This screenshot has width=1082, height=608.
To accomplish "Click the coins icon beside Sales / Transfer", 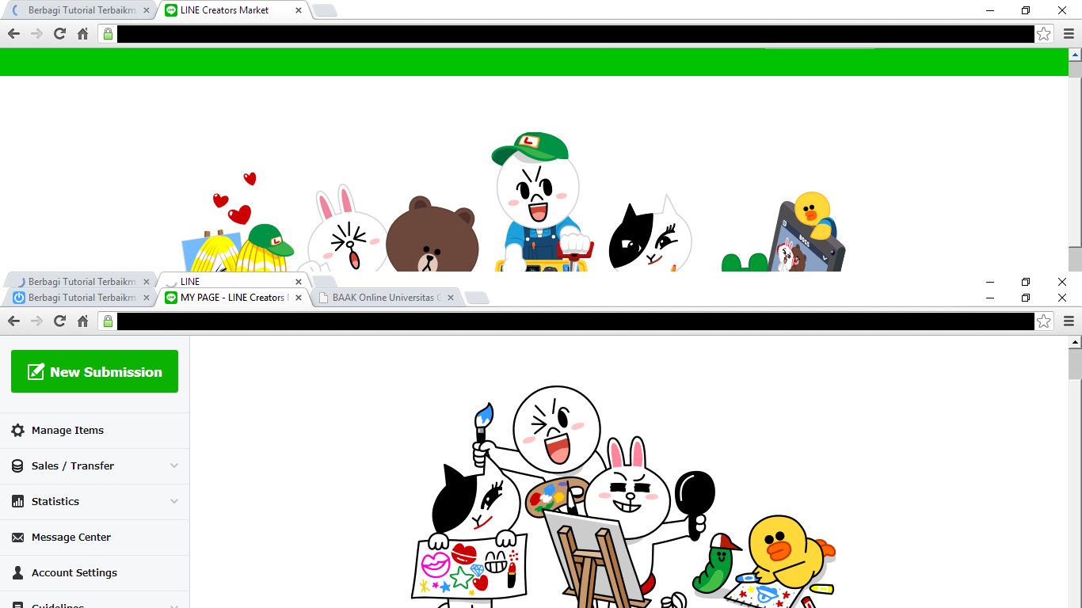I will pyautogui.click(x=17, y=466).
